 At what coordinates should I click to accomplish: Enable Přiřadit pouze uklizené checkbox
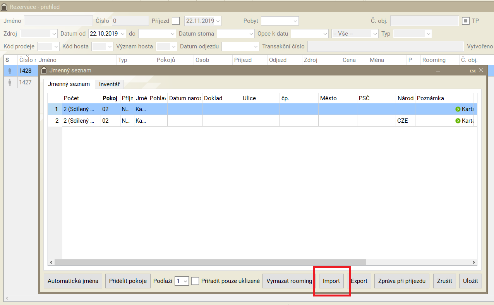196,281
